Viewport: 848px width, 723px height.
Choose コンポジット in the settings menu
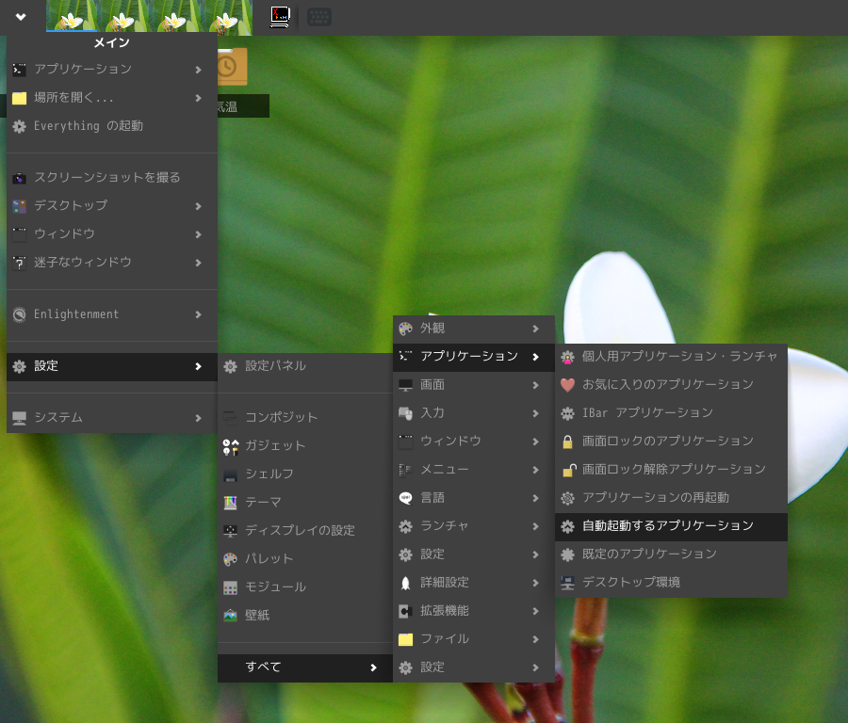(305, 418)
